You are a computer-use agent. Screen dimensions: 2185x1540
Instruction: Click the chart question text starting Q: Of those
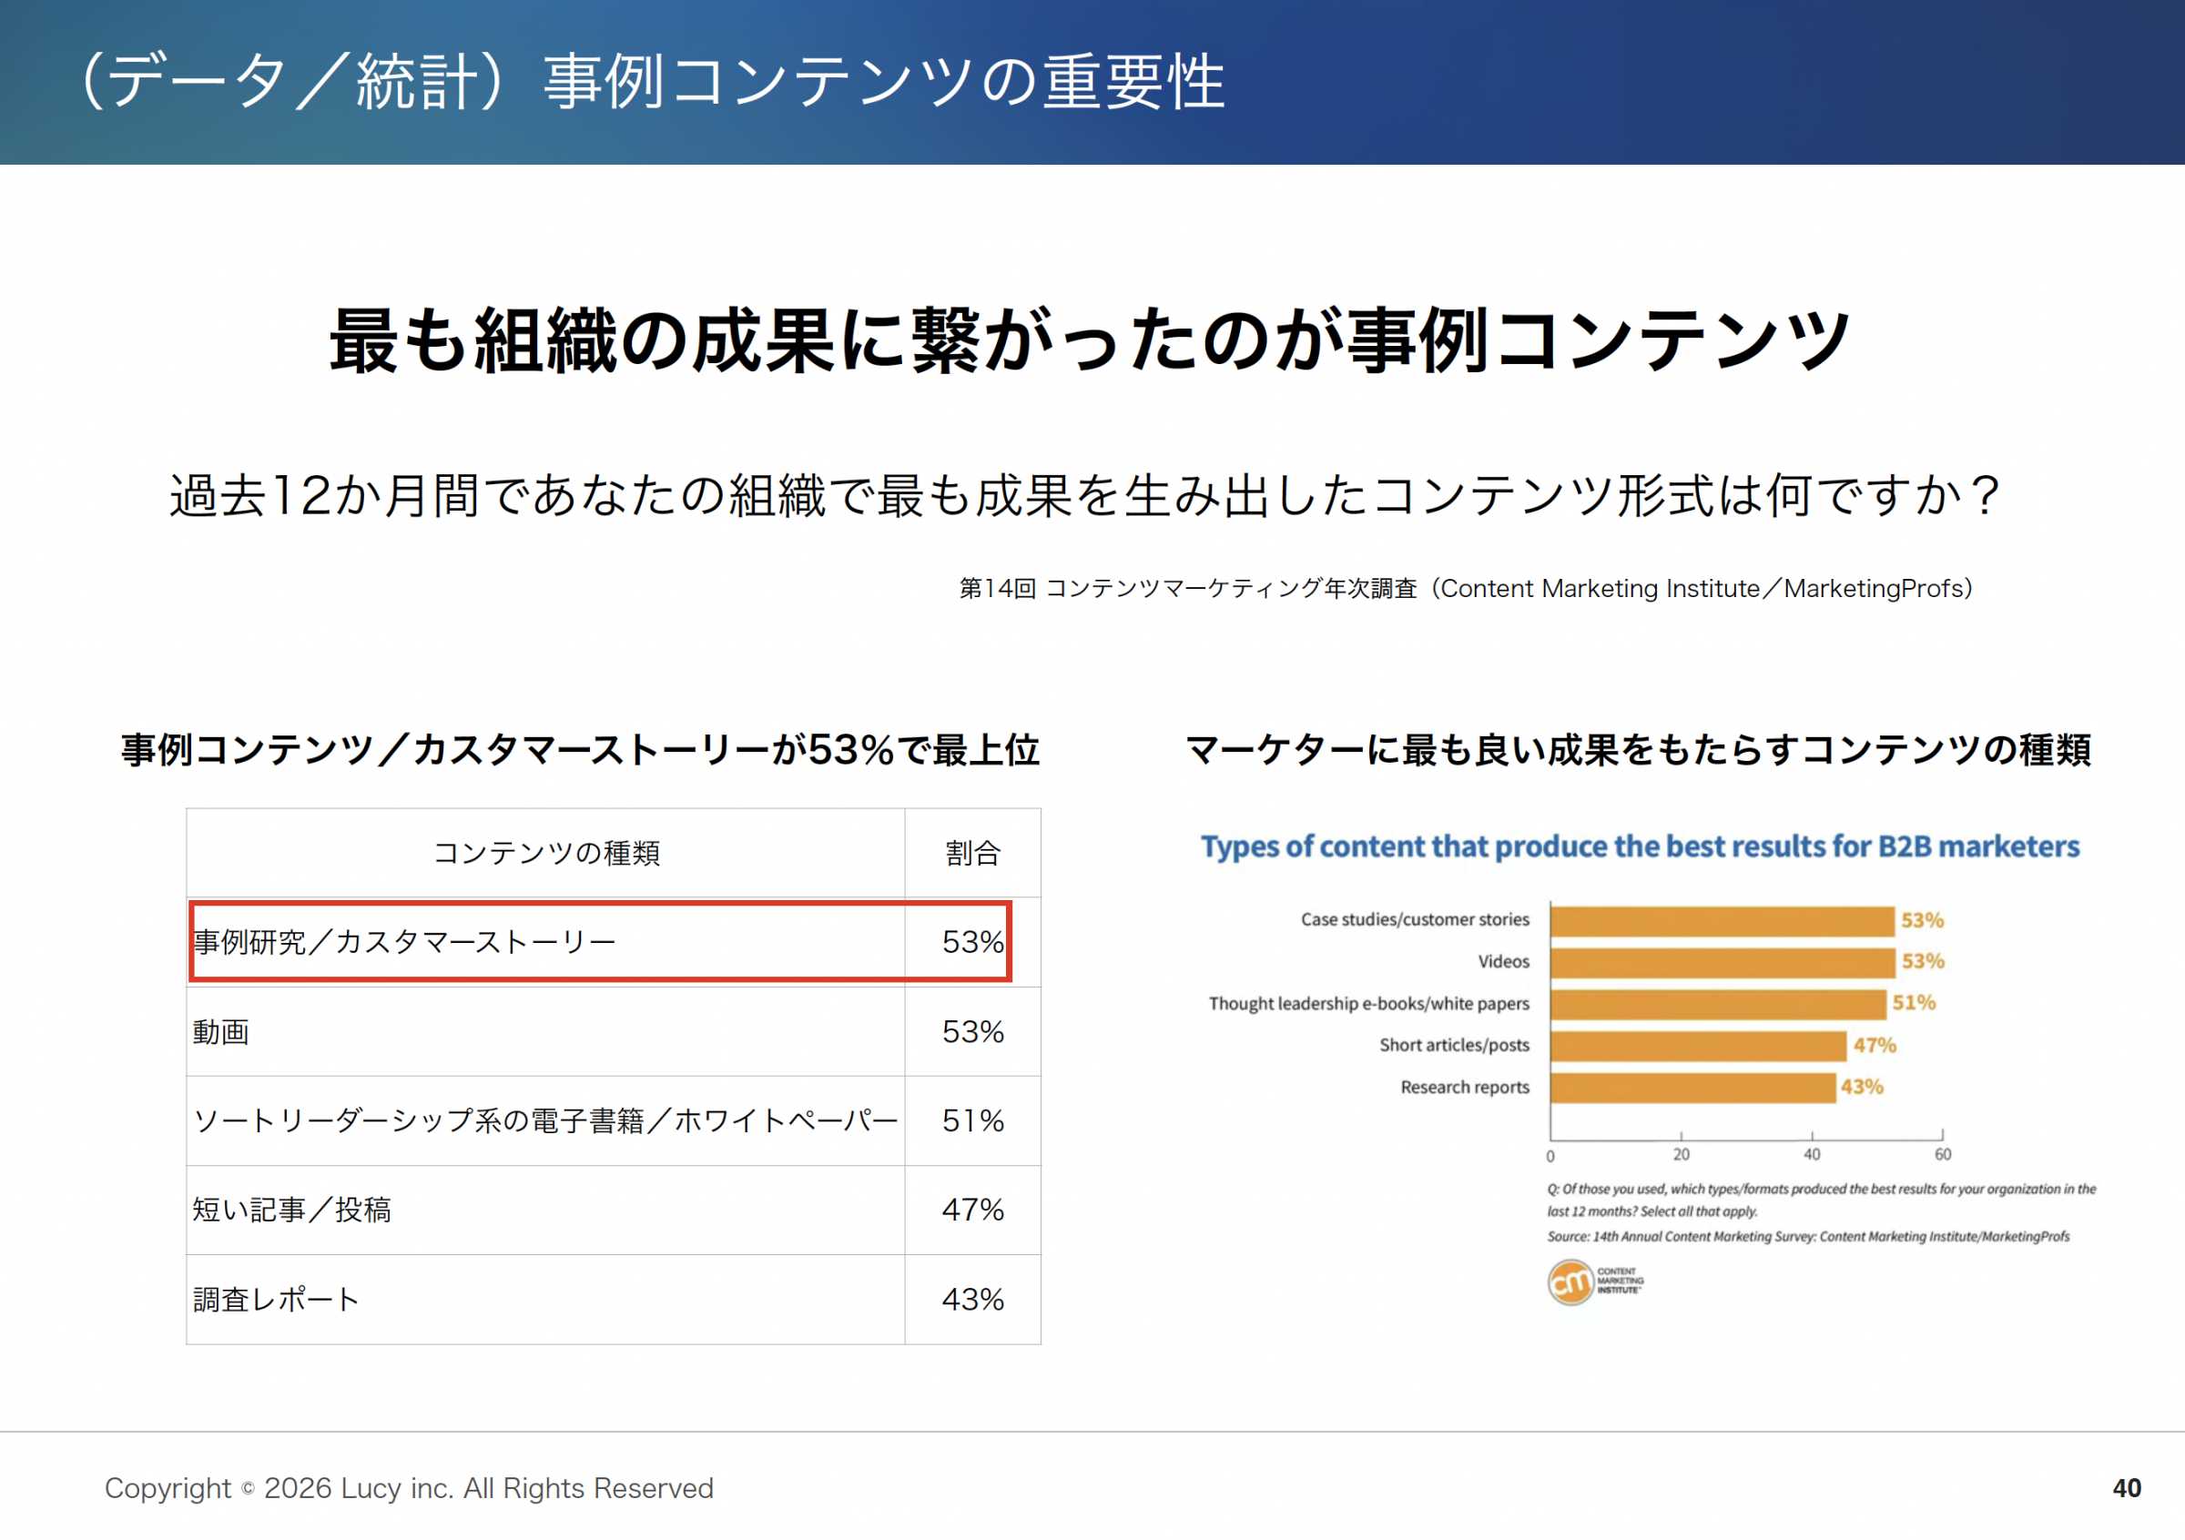1822,1201
